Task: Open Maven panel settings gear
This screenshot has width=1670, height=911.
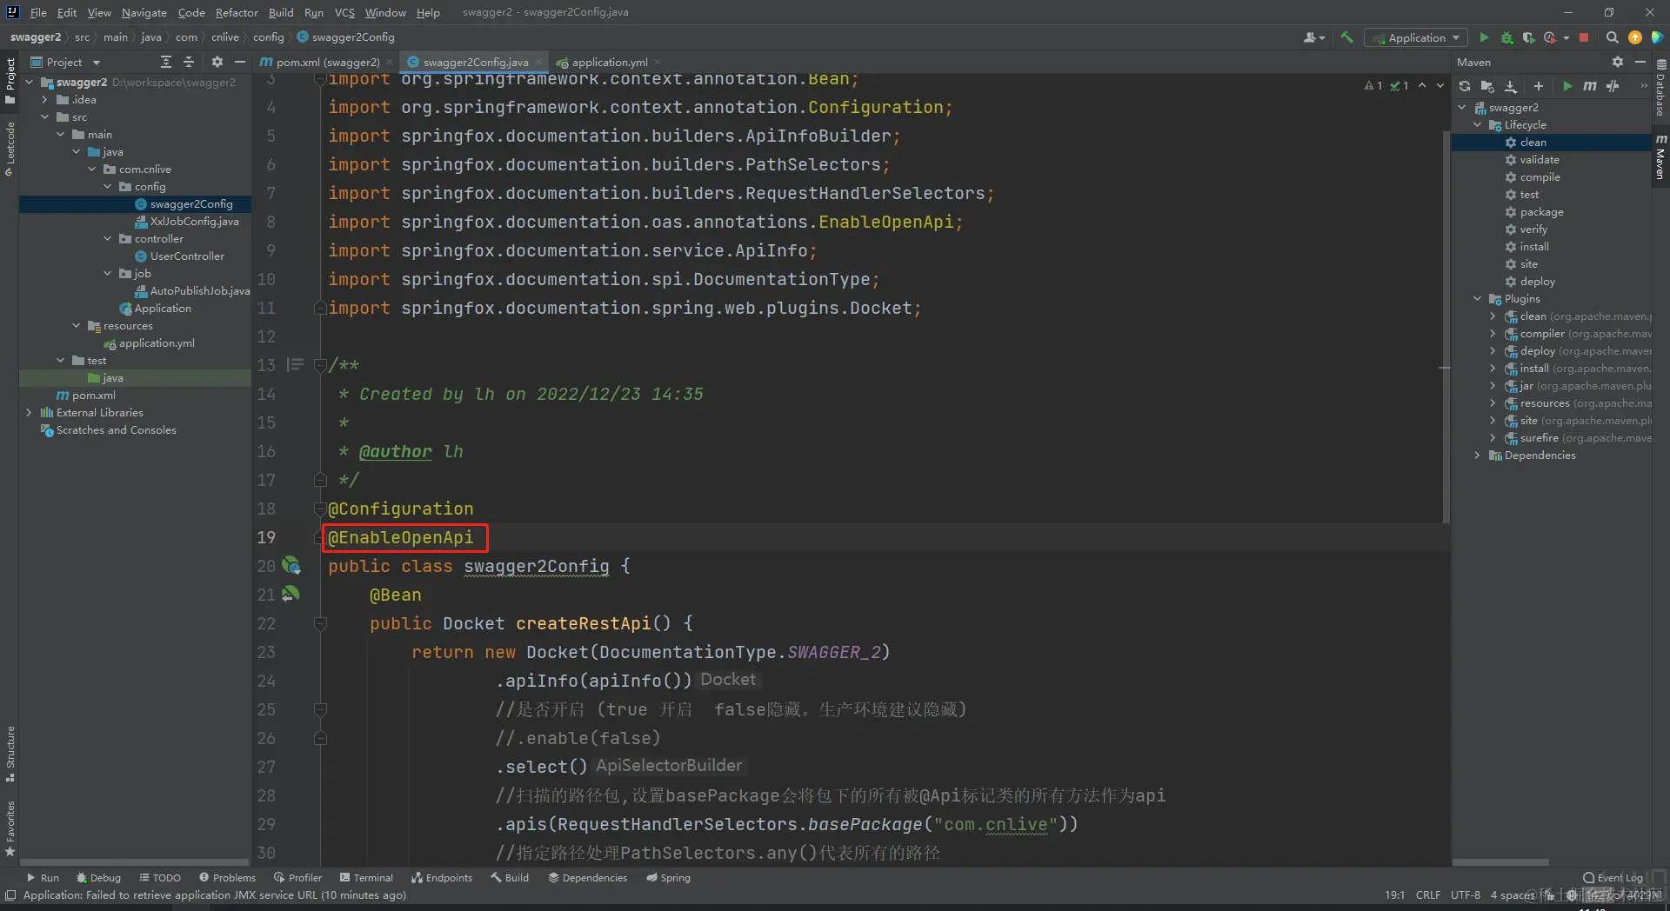Action: pyautogui.click(x=1618, y=62)
